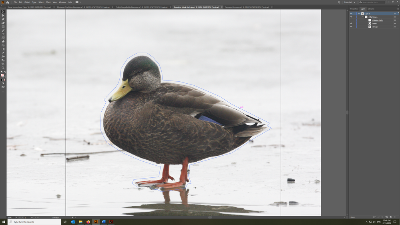Open the Effect menu
The image size is (400, 225).
(x=48, y=2)
